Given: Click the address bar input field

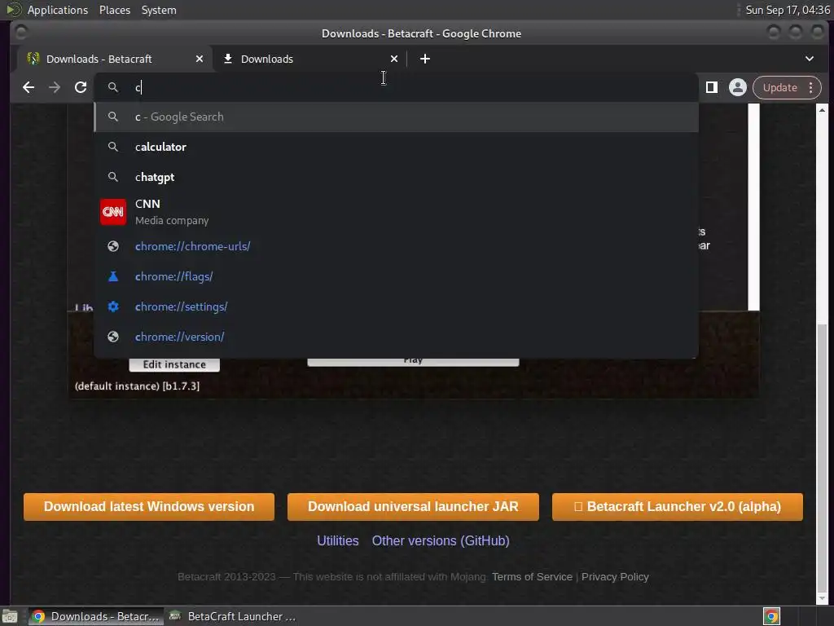Looking at the screenshot, I should tap(397, 87).
